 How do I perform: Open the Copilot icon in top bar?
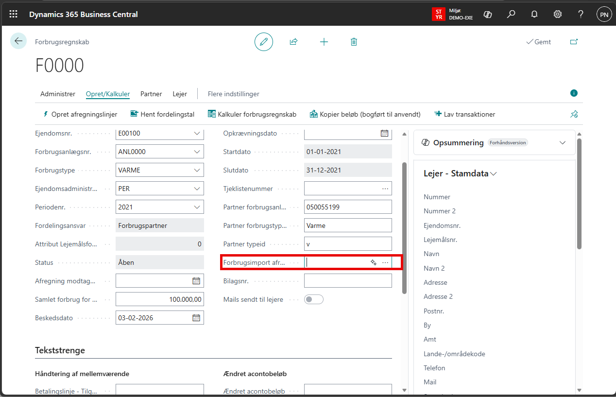coord(488,14)
